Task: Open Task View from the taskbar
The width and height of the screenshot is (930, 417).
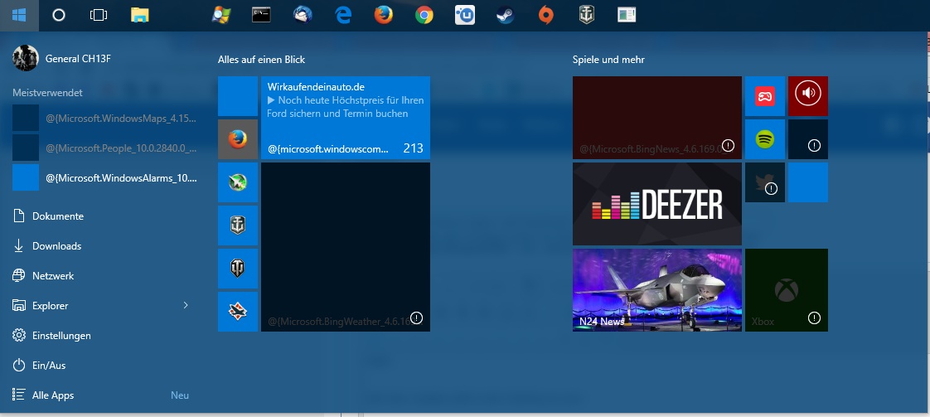Action: [99, 16]
